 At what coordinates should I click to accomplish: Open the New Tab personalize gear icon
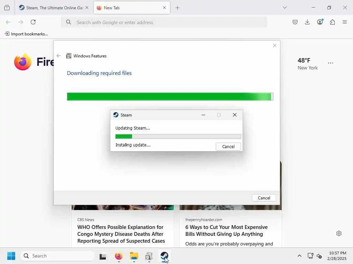pos(339,233)
